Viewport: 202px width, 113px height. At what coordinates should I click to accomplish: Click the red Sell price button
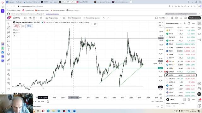pyautogui.click(x=17, y=26)
